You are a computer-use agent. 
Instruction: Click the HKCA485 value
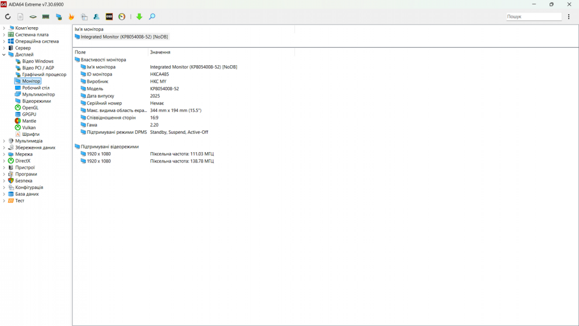pos(160,74)
